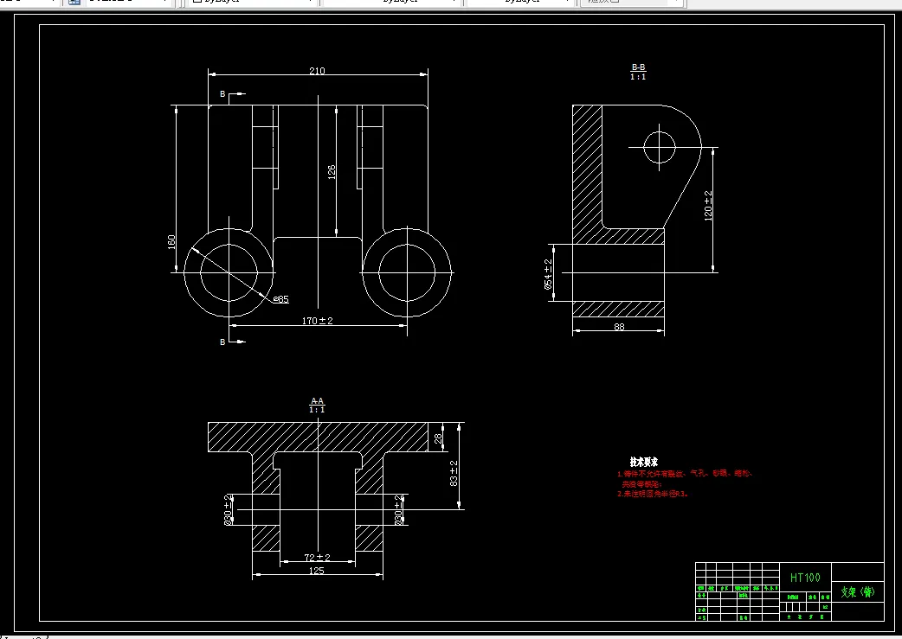The width and height of the screenshot is (902, 639).
Task: Select the red note line 2 about R3
Action: tap(653, 494)
